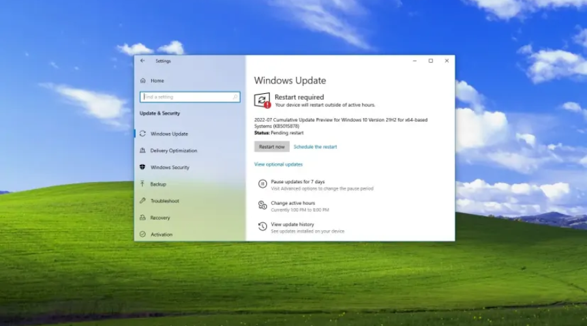The width and height of the screenshot is (587, 326).
Task: Click the restart required status icon
Action: pos(262,100)
